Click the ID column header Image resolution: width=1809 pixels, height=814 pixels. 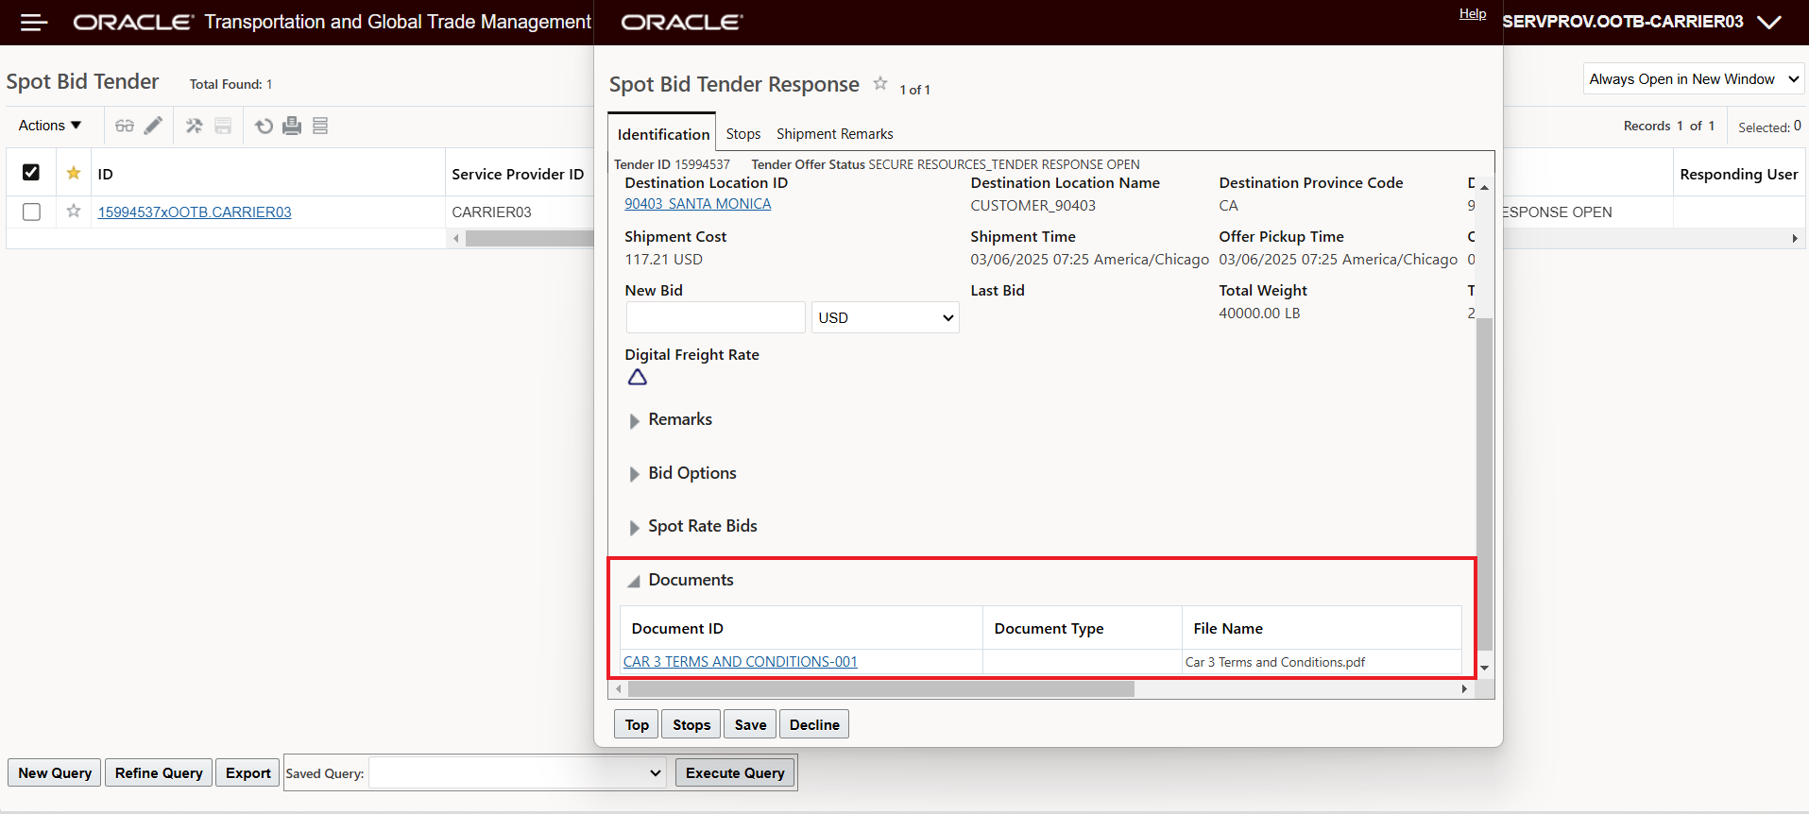pyautogui.click(x=267, y=174)
